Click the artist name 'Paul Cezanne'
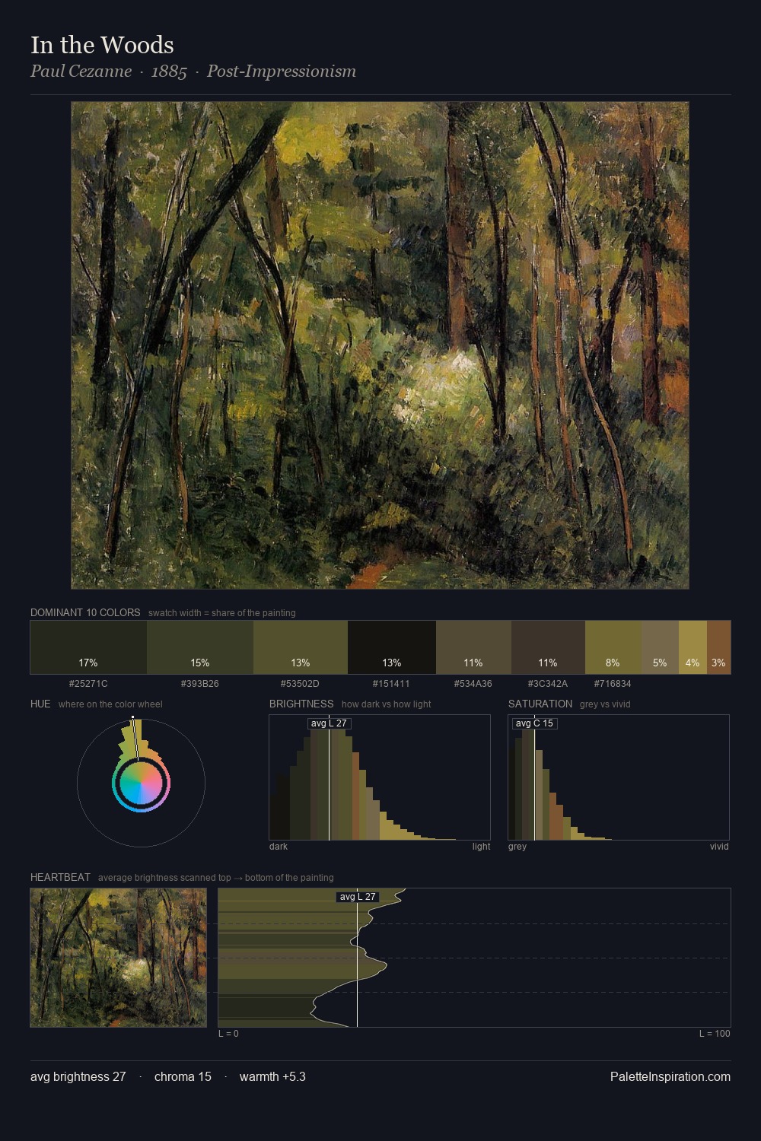 click(x=81, y=72)
